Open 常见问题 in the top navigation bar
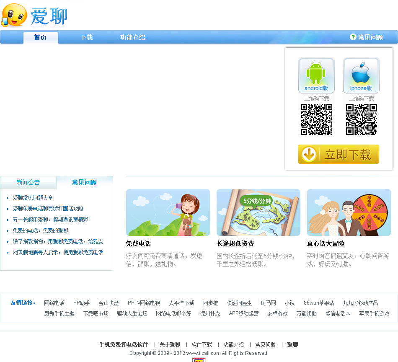Screen dimensions: 398x362 point(370,38)
